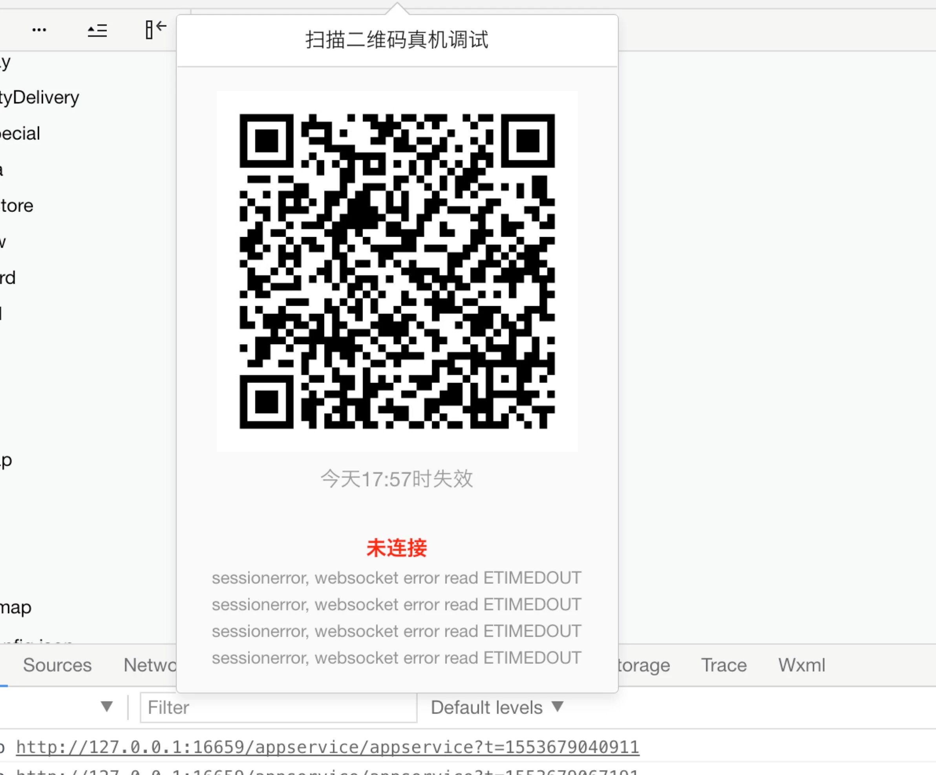The height and width of the screenshot is (775, 936).
Task: Select the folder ending in 'ecial'
Action: tap(20, 133)
